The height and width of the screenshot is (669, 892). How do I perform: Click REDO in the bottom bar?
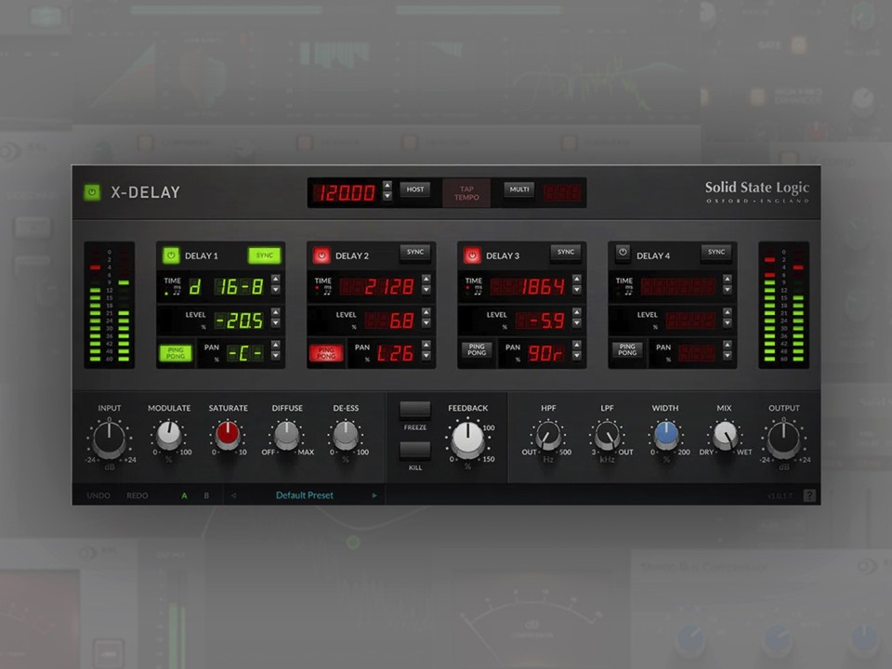(138, 495)
